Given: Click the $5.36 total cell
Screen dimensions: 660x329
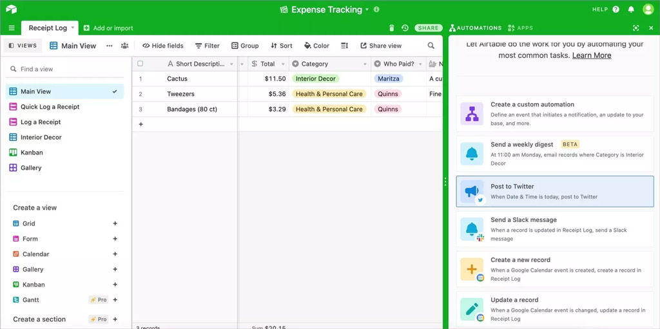Looking at the screenshot, I should 269,94.
